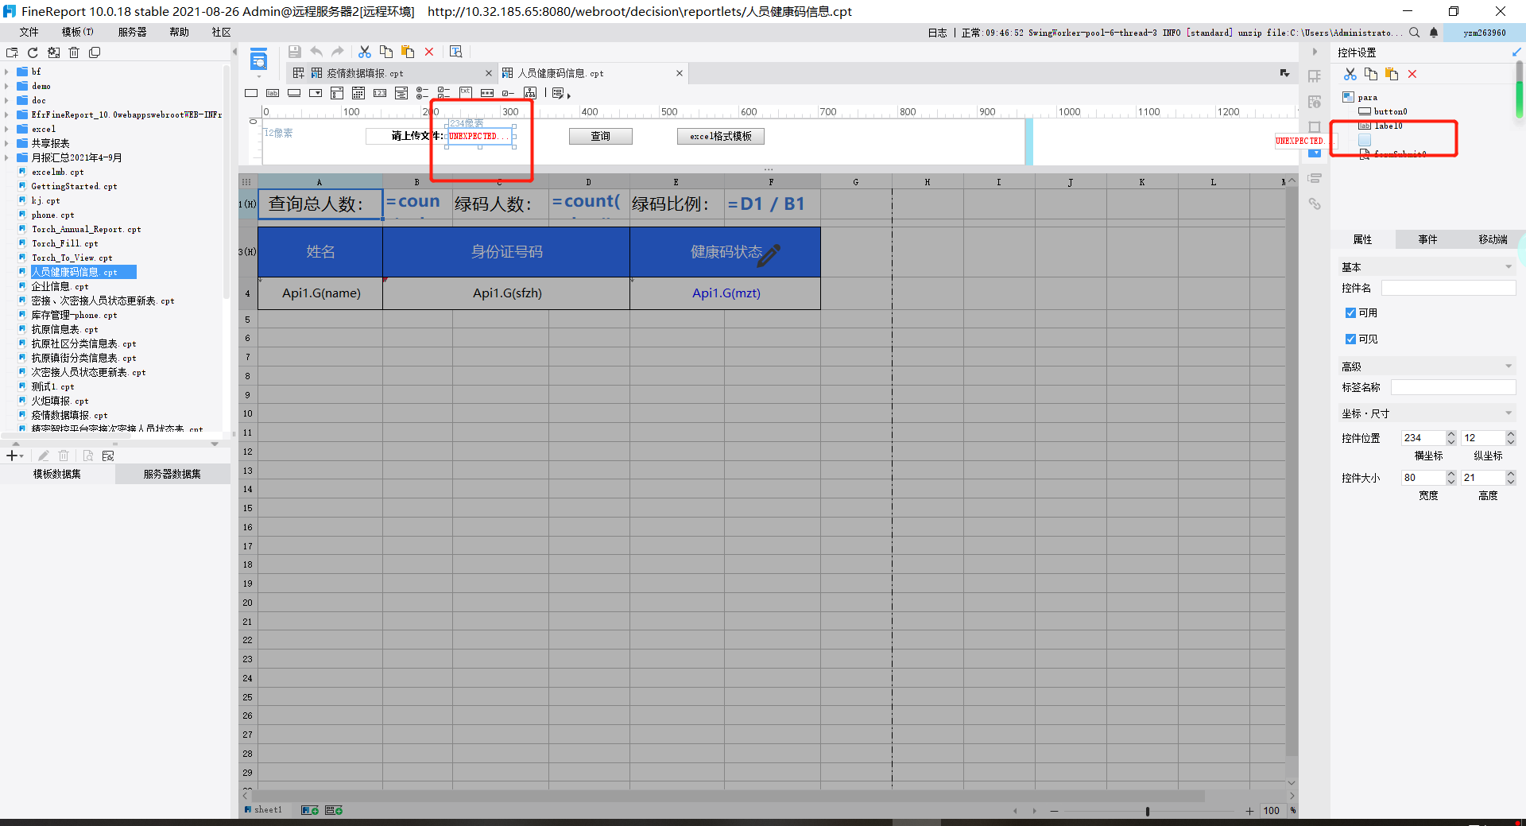Viewport: 1526px width, 826px height.
Task: Increase the 横坐标 value with up stepper
Action: pos(1451,434)
